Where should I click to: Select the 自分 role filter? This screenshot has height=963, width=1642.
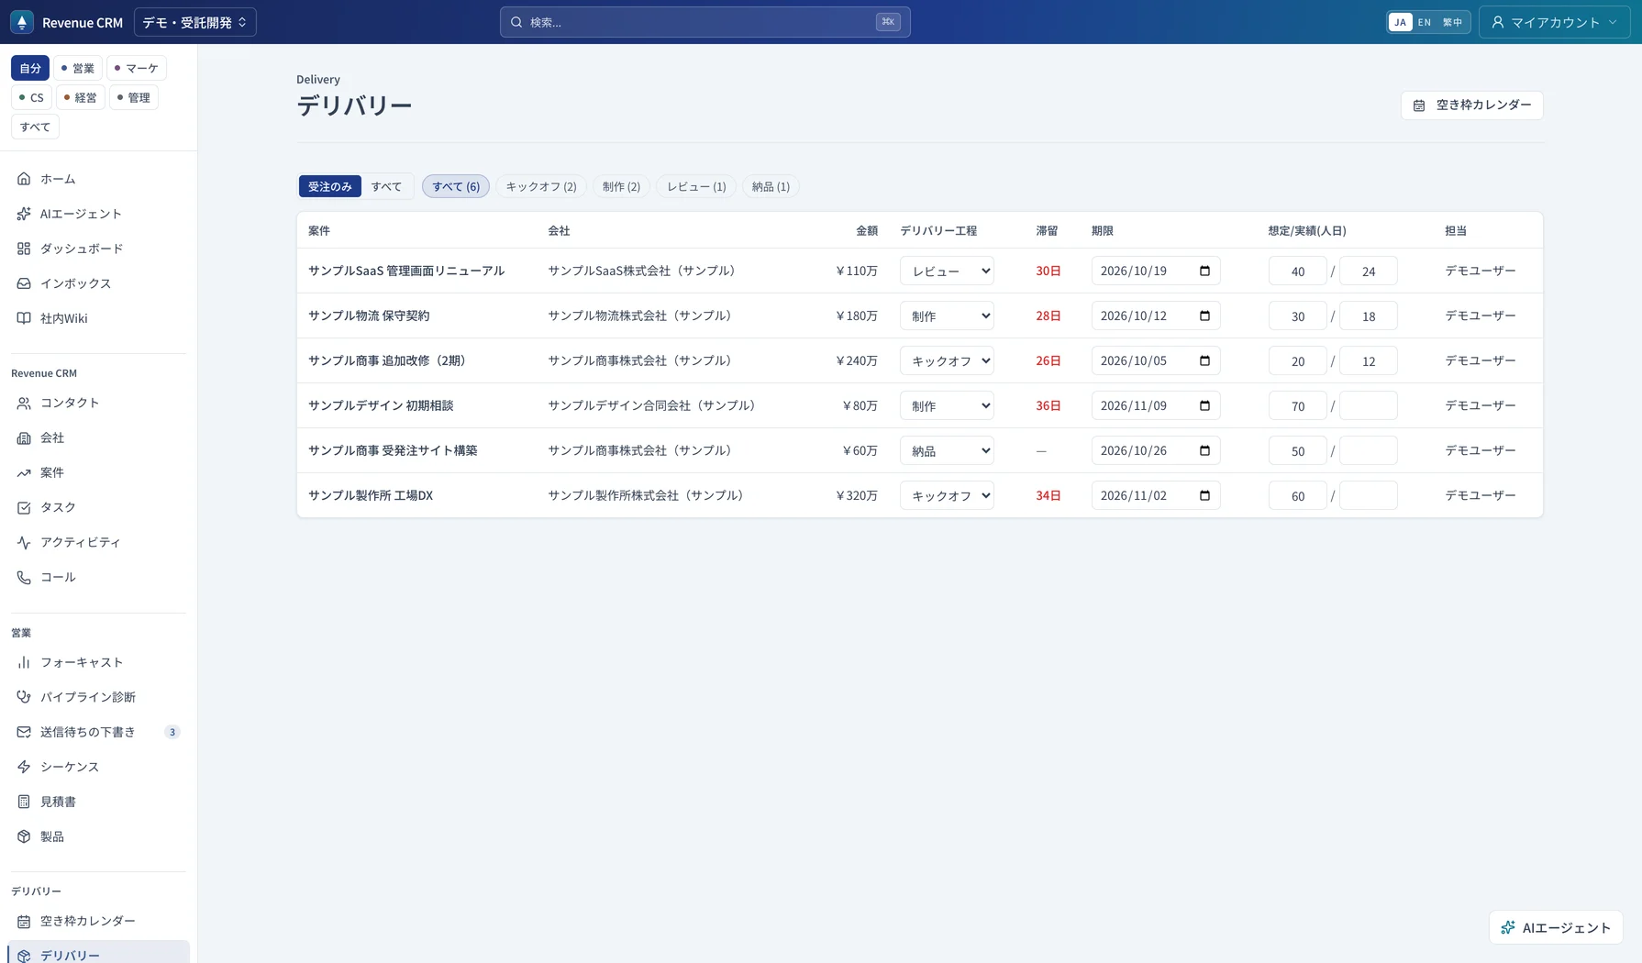[30, 68]
